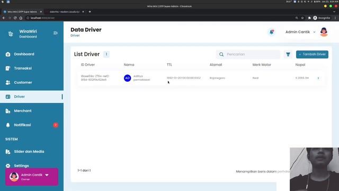Click the Beat motor brand cell
The height and width of the screenshot is (191, 339).
click(255, 78)
